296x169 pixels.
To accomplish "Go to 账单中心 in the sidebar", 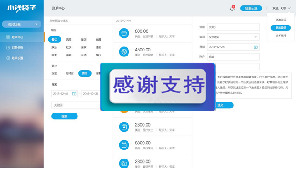I will [22, 37].
